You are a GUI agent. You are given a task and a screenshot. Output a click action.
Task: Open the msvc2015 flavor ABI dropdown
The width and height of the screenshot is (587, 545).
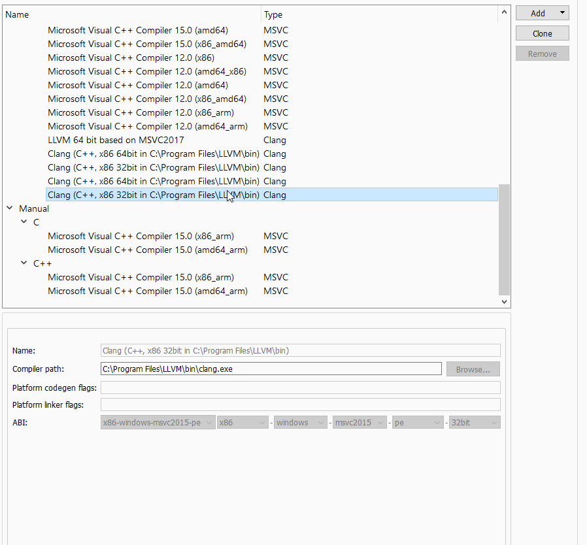point(360,423)
